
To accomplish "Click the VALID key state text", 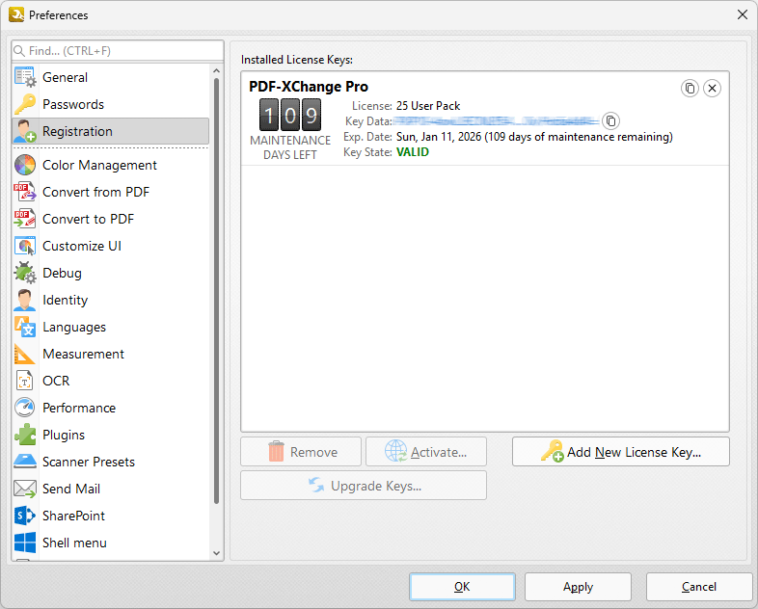I will pyautogui.click(x=413, y=152).
